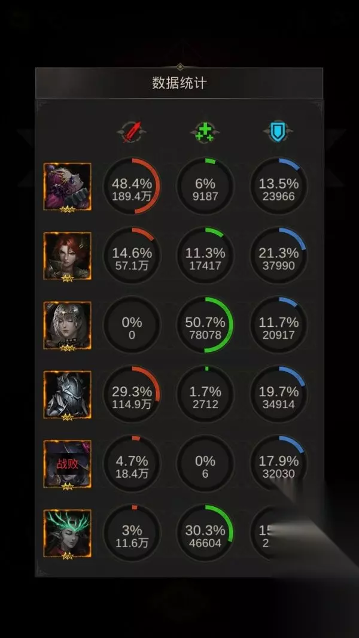Click the 29.3% damage ring showing 114.9万
The width and height of the screenshot is (359, 638).
click(x=132, y=394)
